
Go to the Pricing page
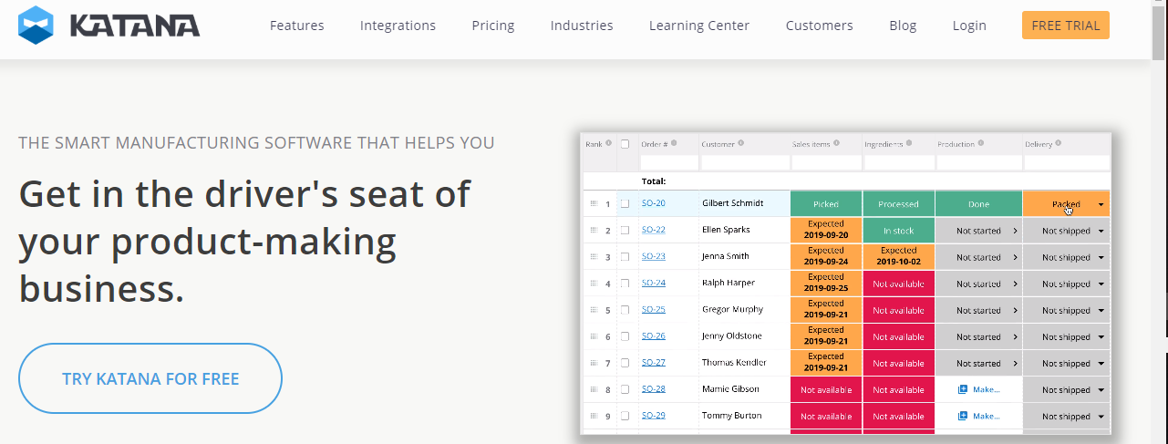[x=493, y=26]
